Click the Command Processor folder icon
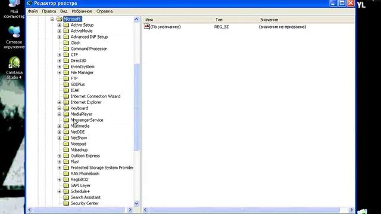 pyautogui.click(x=66, y=49)
